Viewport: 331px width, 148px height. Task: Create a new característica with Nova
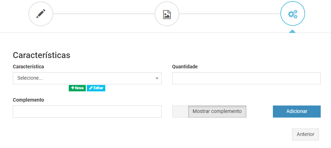pos(77,88)
